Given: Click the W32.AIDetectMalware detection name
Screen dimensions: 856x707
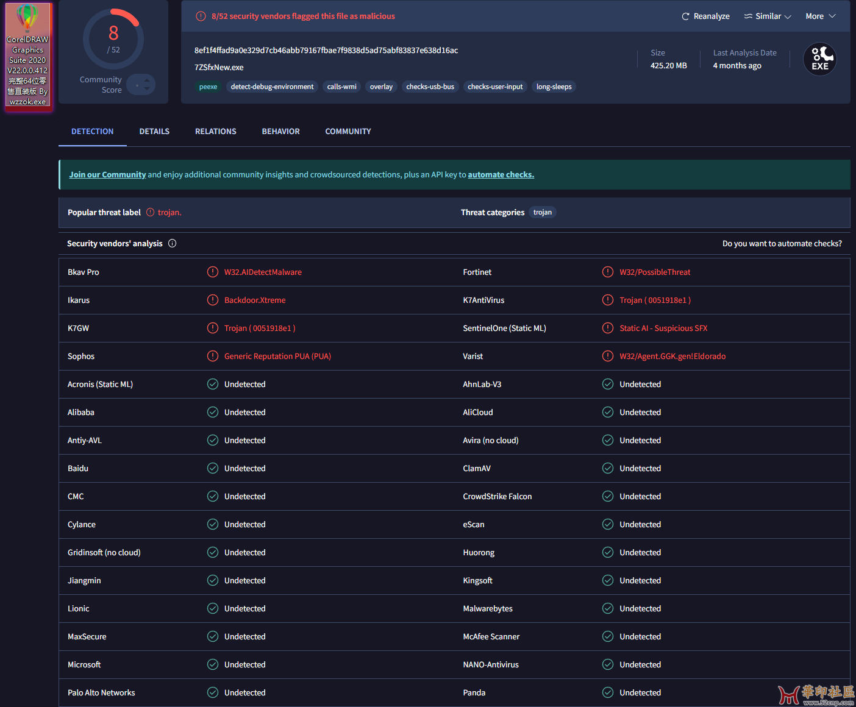Looking at the screenshot, I should coord(263,272).
